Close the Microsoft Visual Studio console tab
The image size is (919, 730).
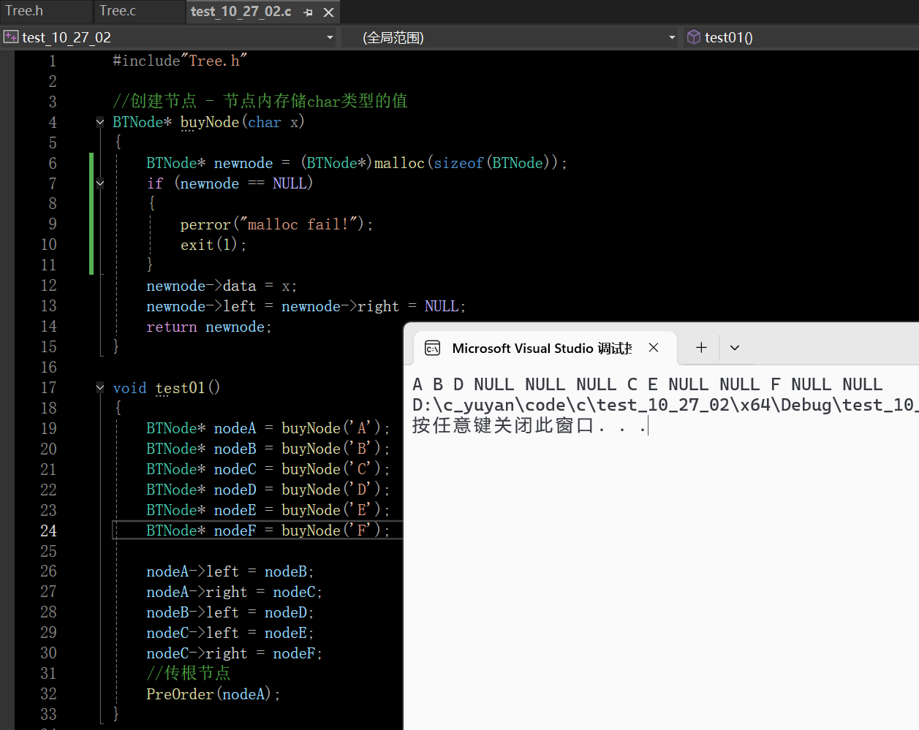click(654, 348)
